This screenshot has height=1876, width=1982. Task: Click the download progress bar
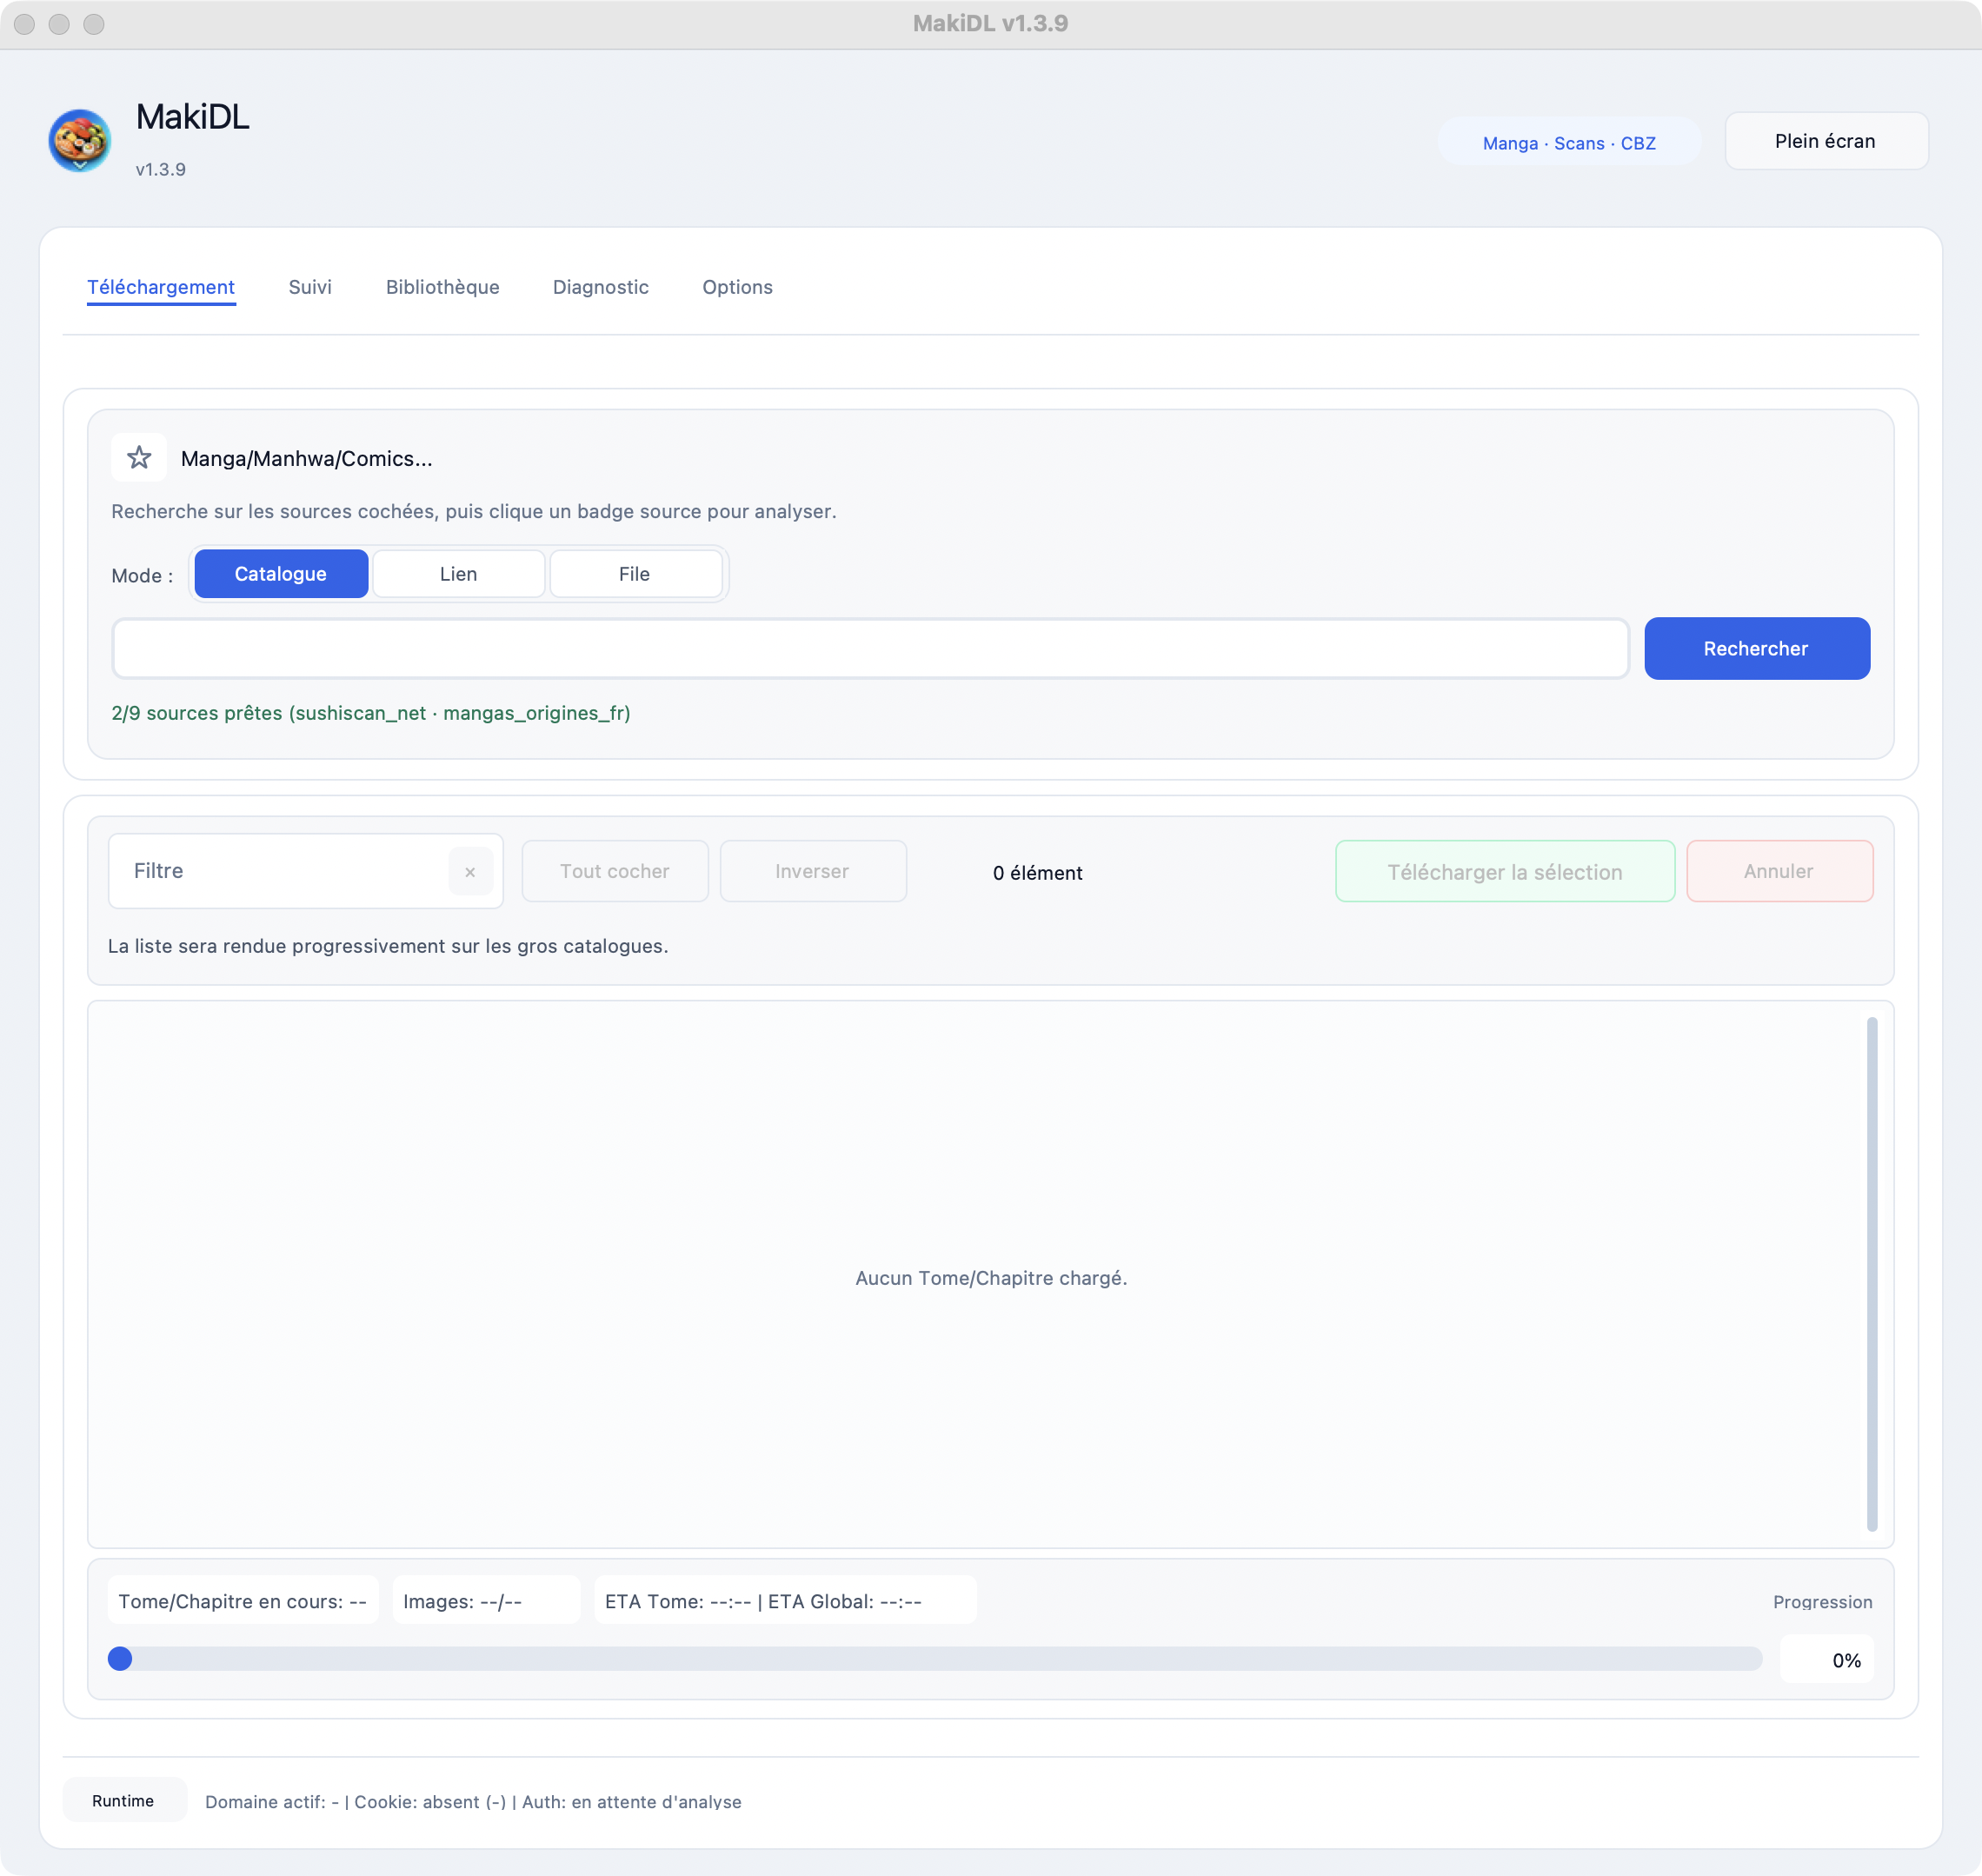pyautogui.click(x=935, y=1659)
